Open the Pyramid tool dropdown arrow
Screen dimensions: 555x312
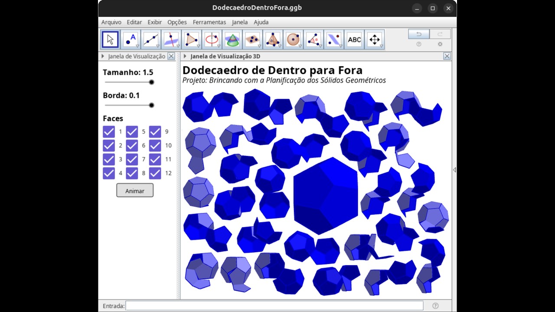point(280,46)
